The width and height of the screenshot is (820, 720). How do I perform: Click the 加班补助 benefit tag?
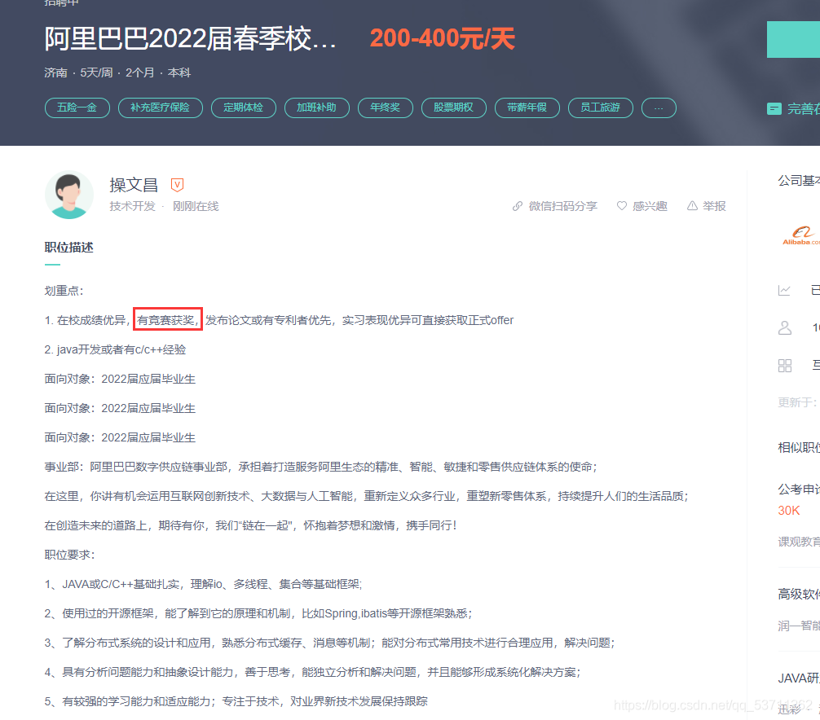click(x=316, y=108)
